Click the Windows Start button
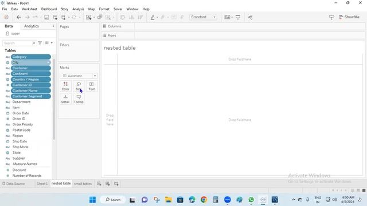The width and height of the screenshot is (367, 206). pyautogui.click(x=92, y=200)
